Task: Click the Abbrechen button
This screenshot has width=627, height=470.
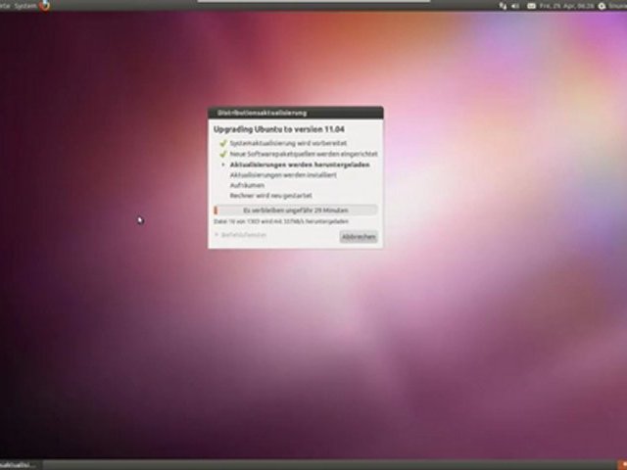Action: tap(359, 237)
